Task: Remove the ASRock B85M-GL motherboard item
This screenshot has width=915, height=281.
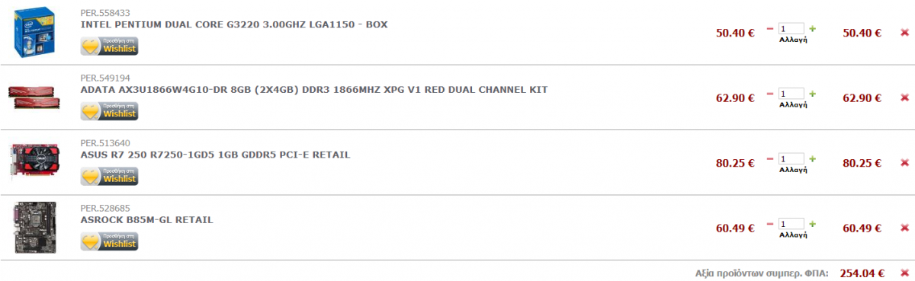Action: pos(905,227)
